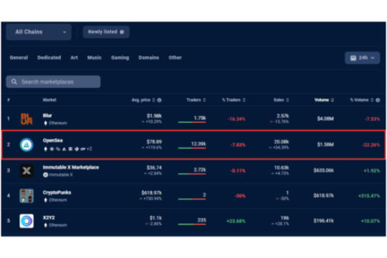Click the magnifier icon in search box
Screen dimensions: 387x258
[14, 81]
